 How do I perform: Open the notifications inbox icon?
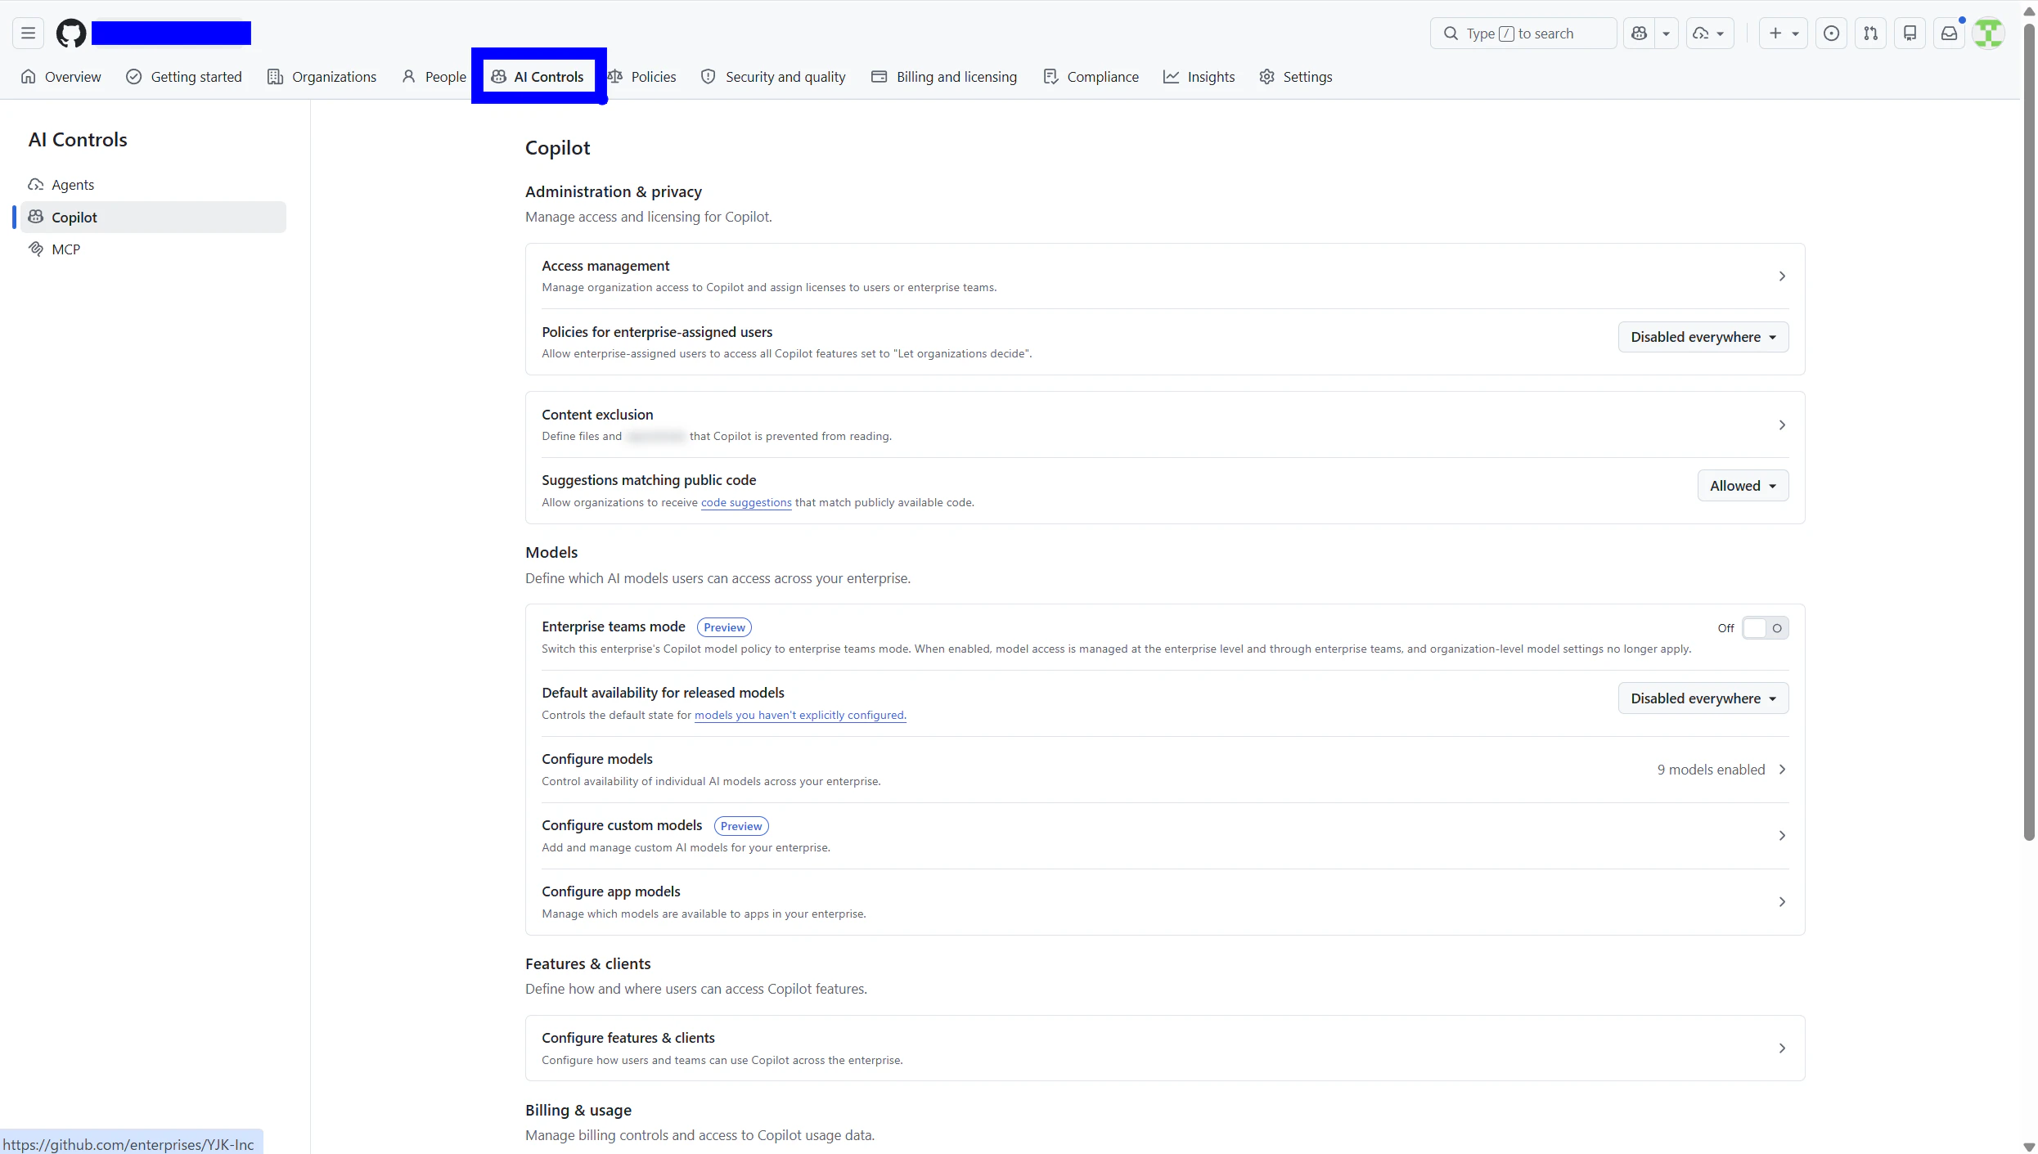click(x=1950, y=34)
